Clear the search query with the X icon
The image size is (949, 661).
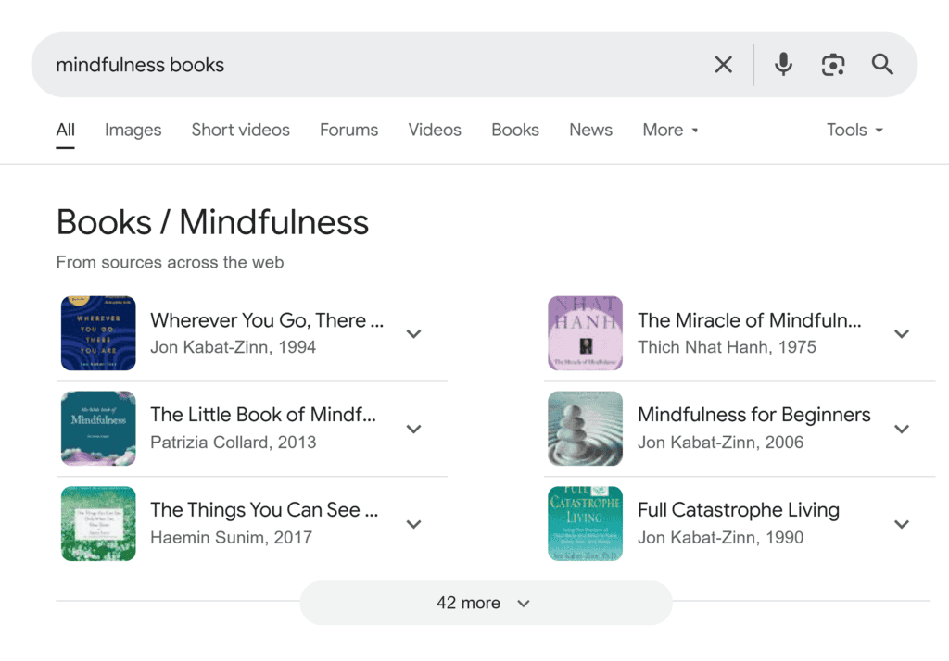pos(724,64)
